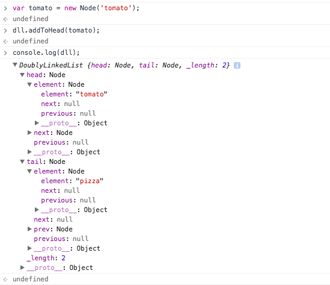This screenshot has width=330, height=285.
Task: Select the line var tomato = new Node('tomato');
Action: [76, 8]
